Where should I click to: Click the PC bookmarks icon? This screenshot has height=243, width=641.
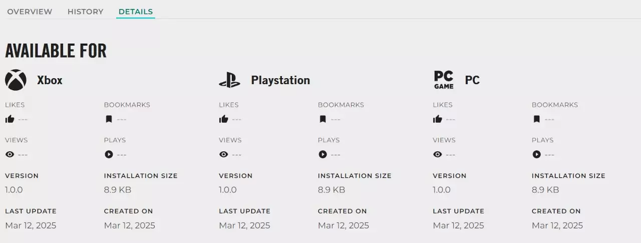point(536,119)
